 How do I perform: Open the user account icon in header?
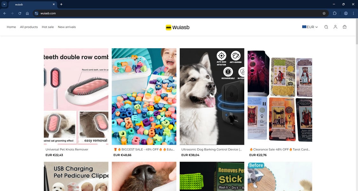click(x=335, y=27)
